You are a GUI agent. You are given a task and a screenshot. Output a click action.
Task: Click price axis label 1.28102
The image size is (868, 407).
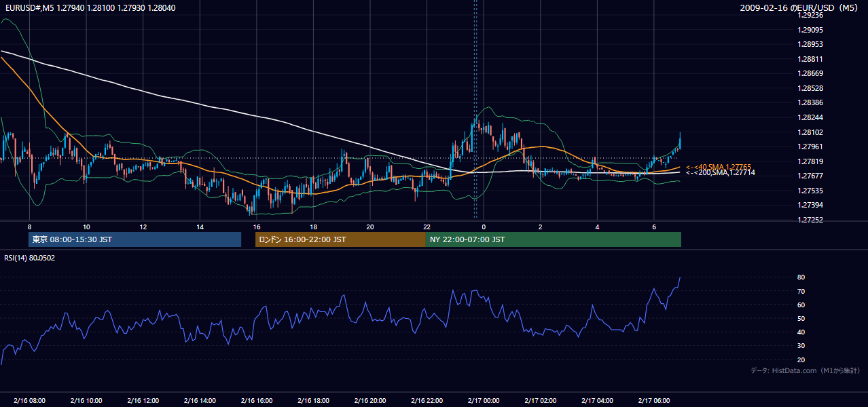tap(810, 132)
